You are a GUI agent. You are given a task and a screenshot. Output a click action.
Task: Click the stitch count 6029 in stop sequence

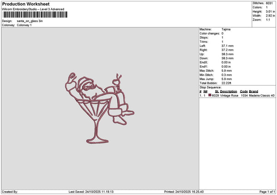[x=215, y=96]
